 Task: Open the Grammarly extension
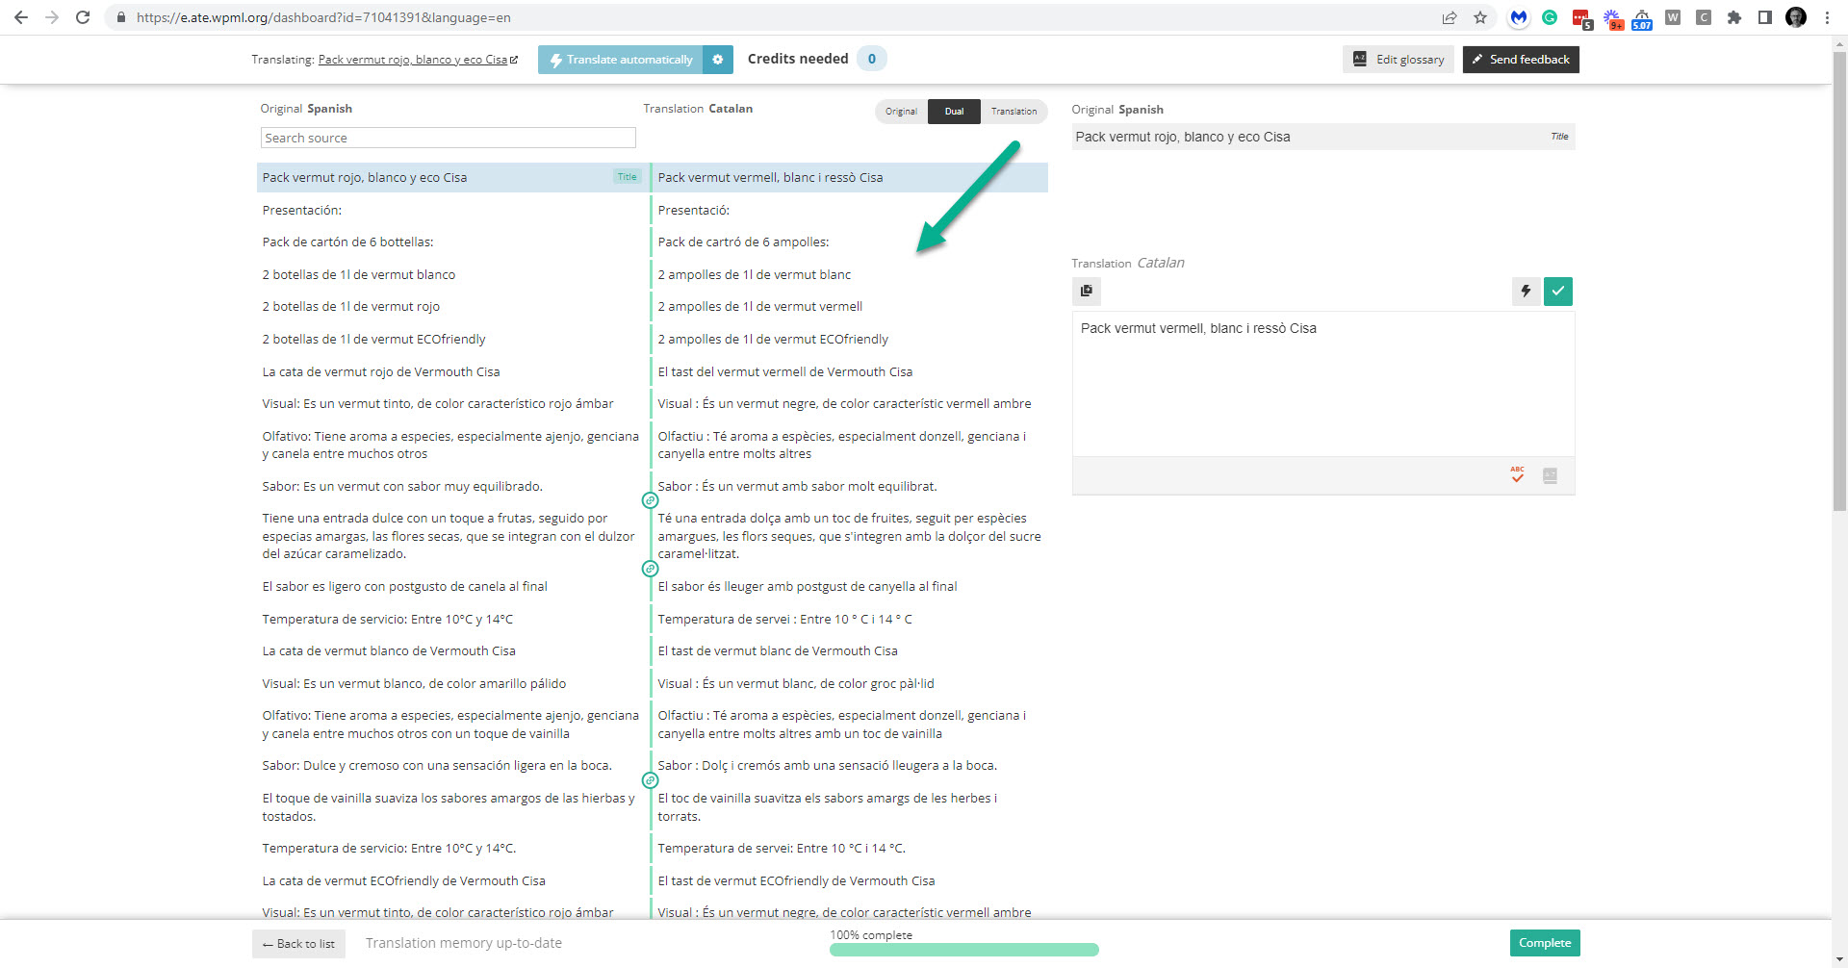[x=1550, y=17]
